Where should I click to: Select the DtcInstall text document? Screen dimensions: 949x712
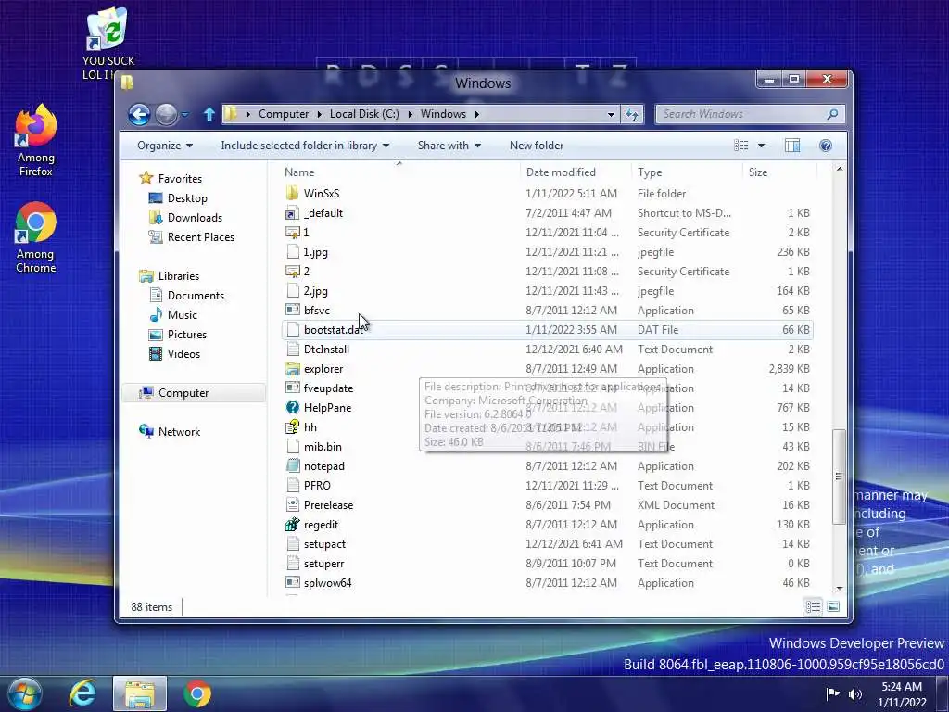click(326, 350)
